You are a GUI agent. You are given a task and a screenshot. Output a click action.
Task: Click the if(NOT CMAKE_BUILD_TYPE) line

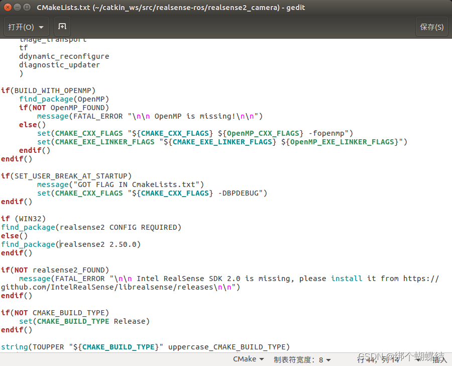coord(55,313)
